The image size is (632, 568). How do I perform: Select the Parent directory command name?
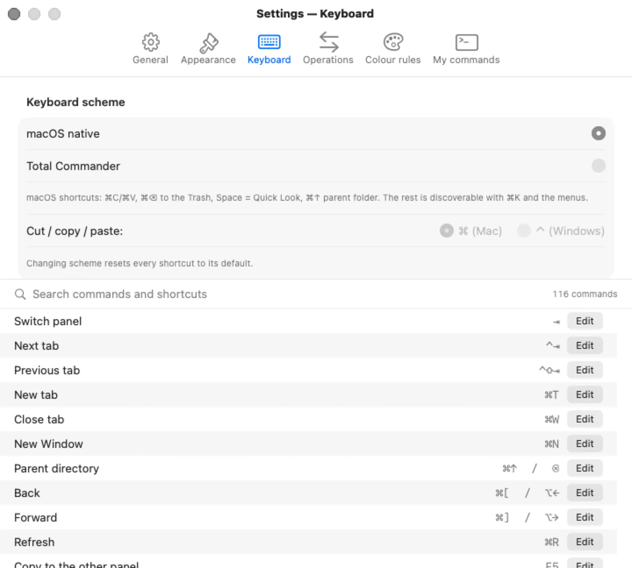tap(57, 469)
